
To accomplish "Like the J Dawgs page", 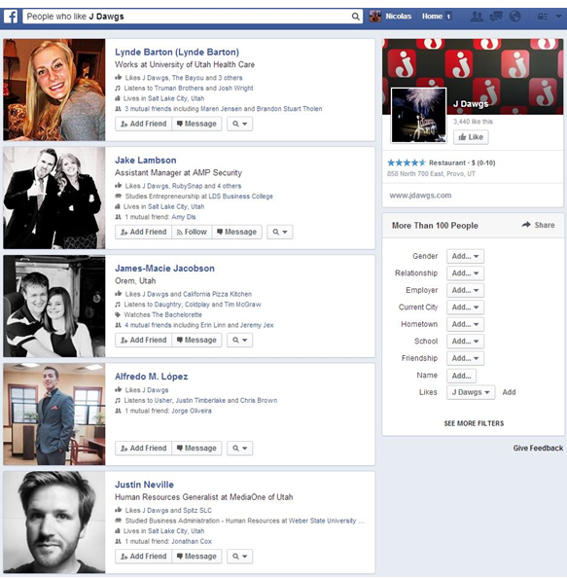I will [471, 137].
